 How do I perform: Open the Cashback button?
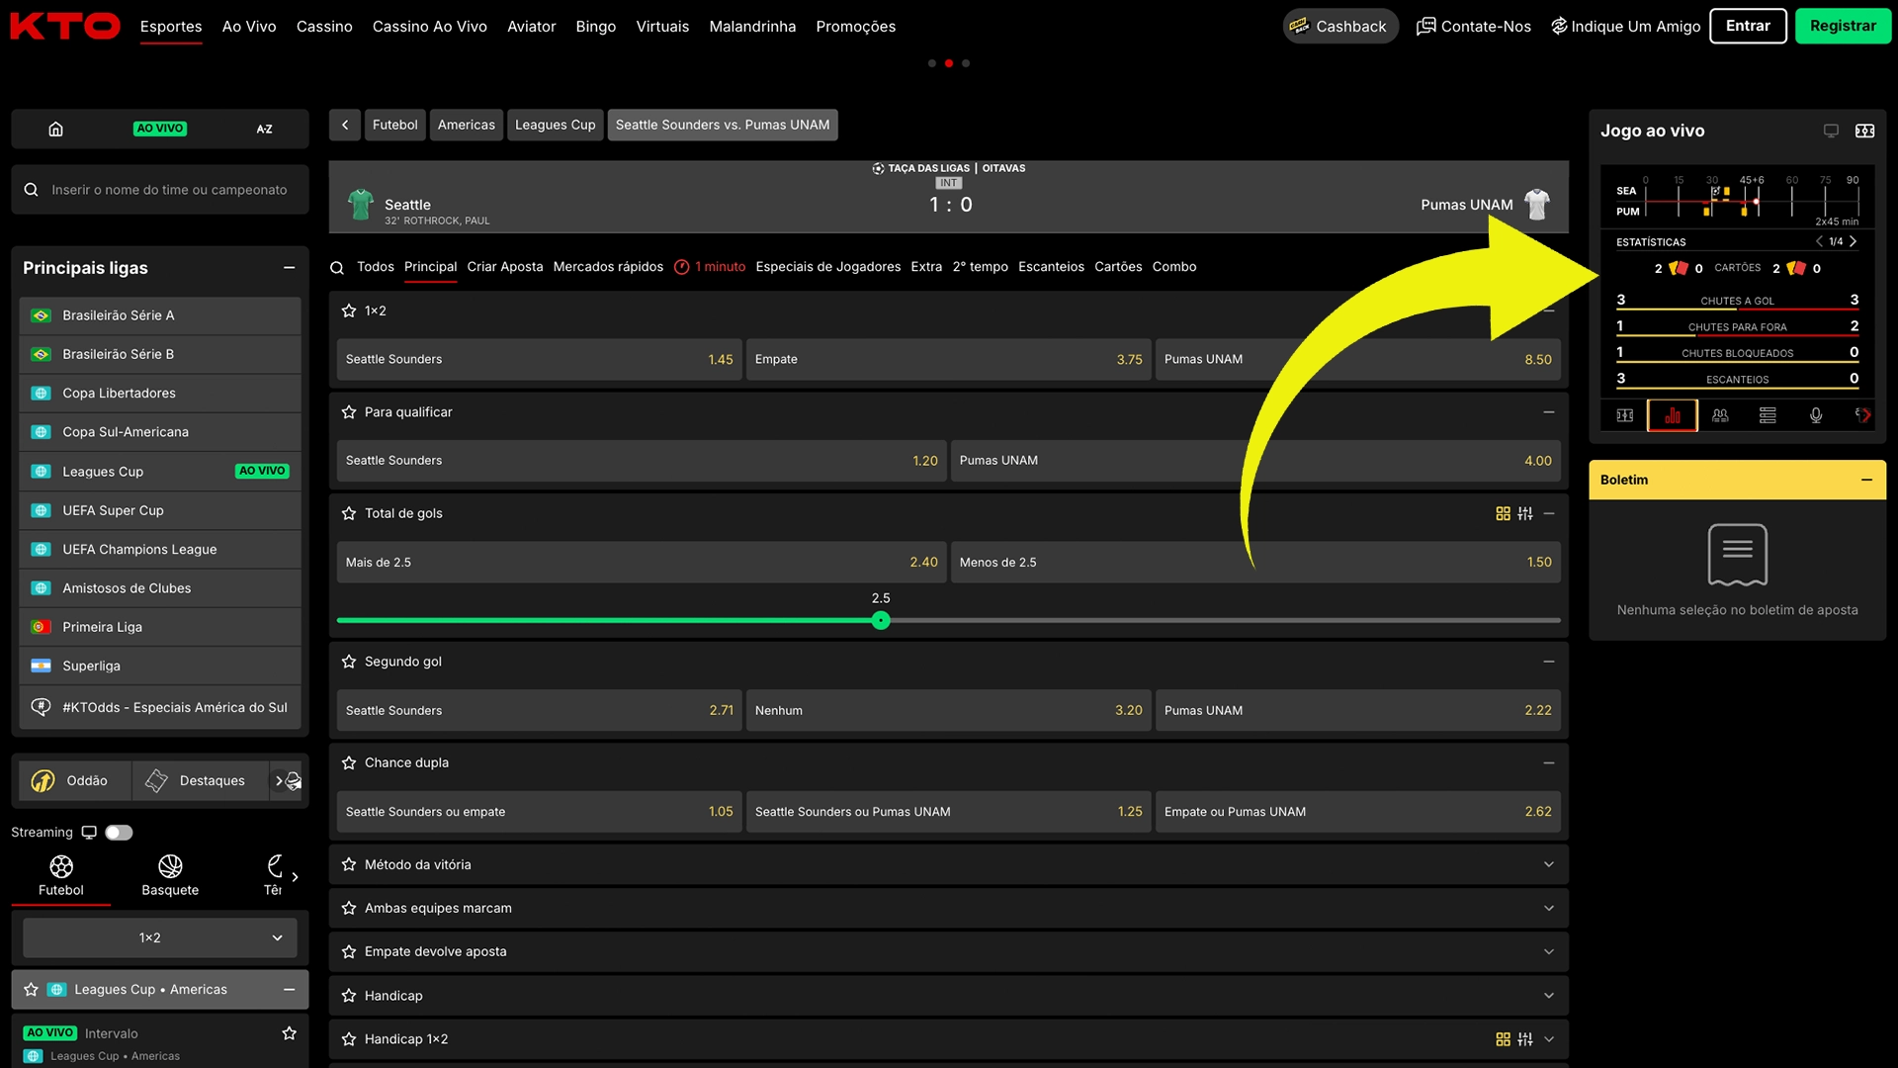[x=1339, y=27]
